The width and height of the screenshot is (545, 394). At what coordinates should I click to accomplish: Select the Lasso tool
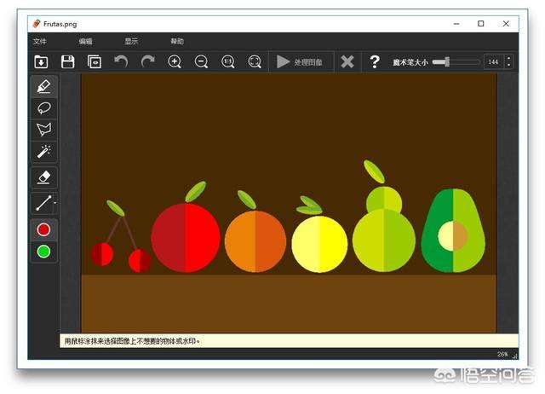pyautogui.click(x=43, y=108)
